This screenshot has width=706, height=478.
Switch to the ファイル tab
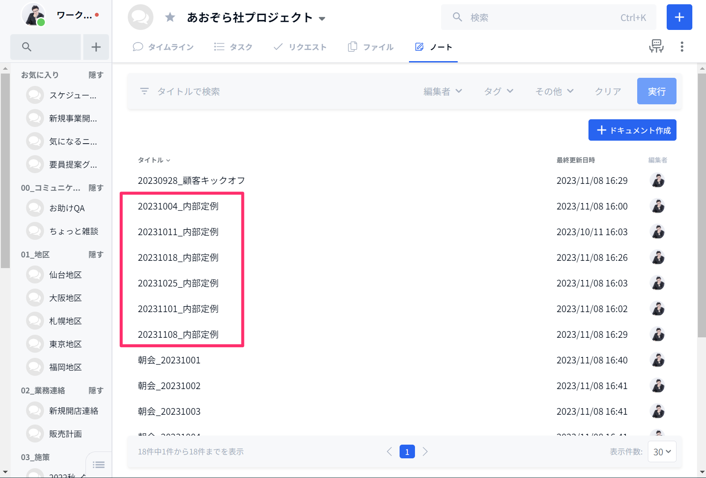pos(371,47)
